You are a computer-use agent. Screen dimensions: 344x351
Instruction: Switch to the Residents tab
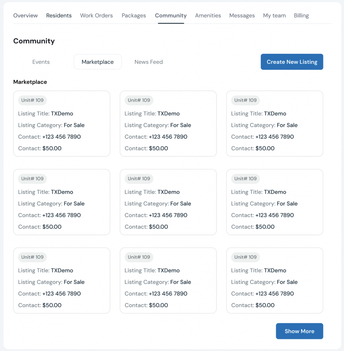pyautogui.click(x=59, y=15)
